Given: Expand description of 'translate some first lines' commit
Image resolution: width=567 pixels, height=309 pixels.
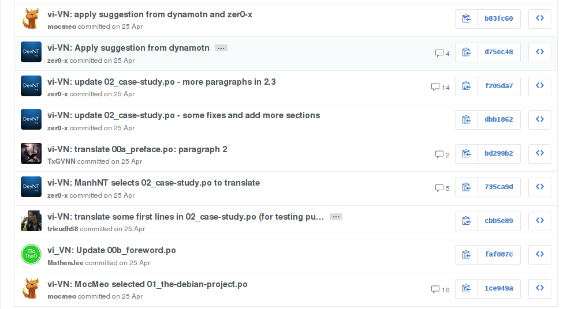Looking at the screenshot, I should coord(336,217).
